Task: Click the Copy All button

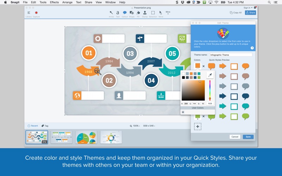Action: click(235, 13)
